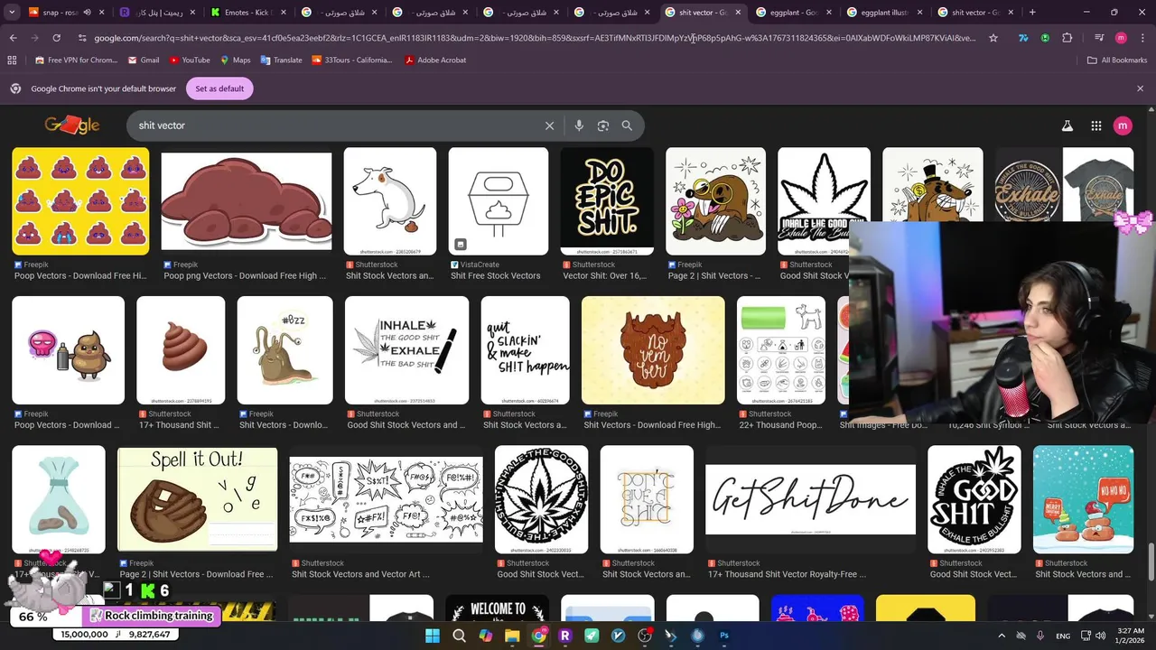Dismiss the default browser notification bar
The width and height of the screenshot is (1156, 650).
1140,88
